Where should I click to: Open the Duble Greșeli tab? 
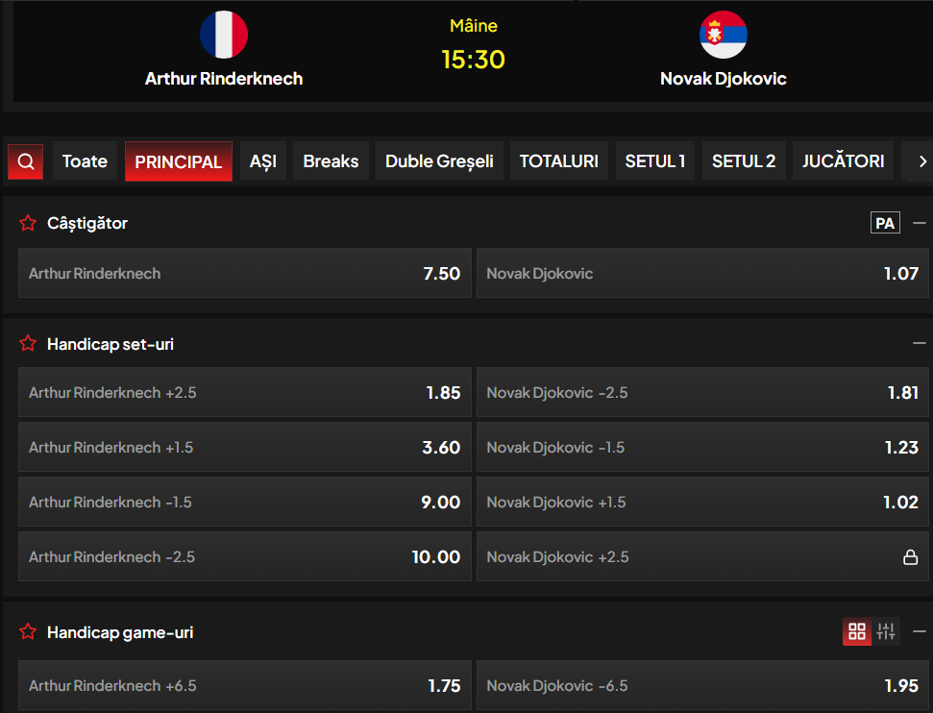point(439,161)
